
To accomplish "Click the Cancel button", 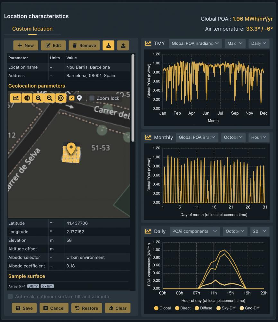I will (54, 308).
